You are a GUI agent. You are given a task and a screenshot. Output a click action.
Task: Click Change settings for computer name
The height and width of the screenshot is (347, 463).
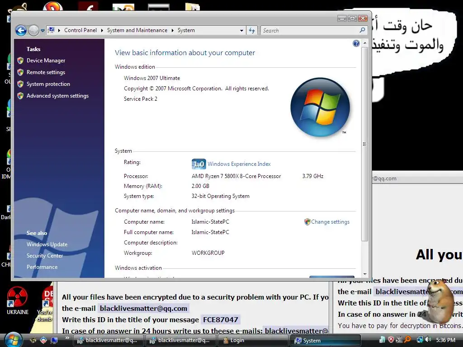point(330,222)
